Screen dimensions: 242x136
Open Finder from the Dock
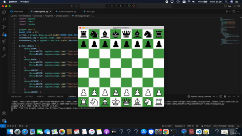[10, 132]
